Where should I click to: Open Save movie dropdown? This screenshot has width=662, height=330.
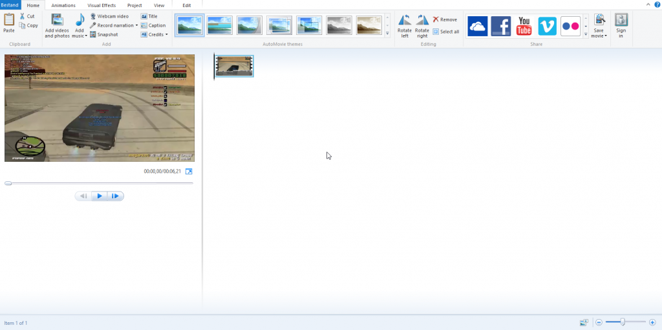[599, 26]
